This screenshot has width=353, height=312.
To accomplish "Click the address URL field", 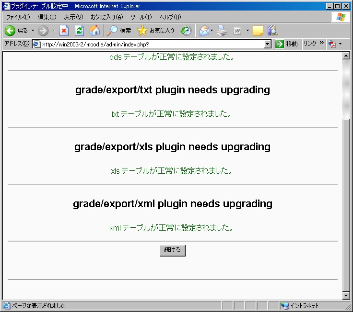I will [x=152, y=44].
